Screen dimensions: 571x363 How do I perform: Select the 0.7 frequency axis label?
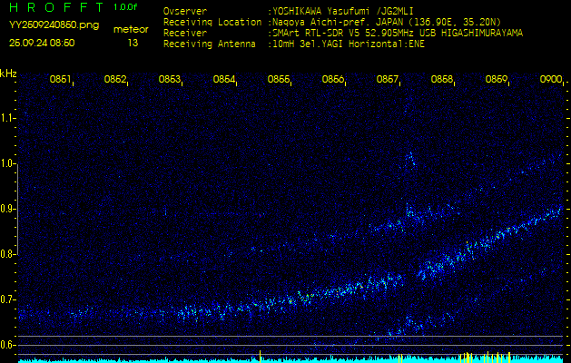tap(8, 299)
